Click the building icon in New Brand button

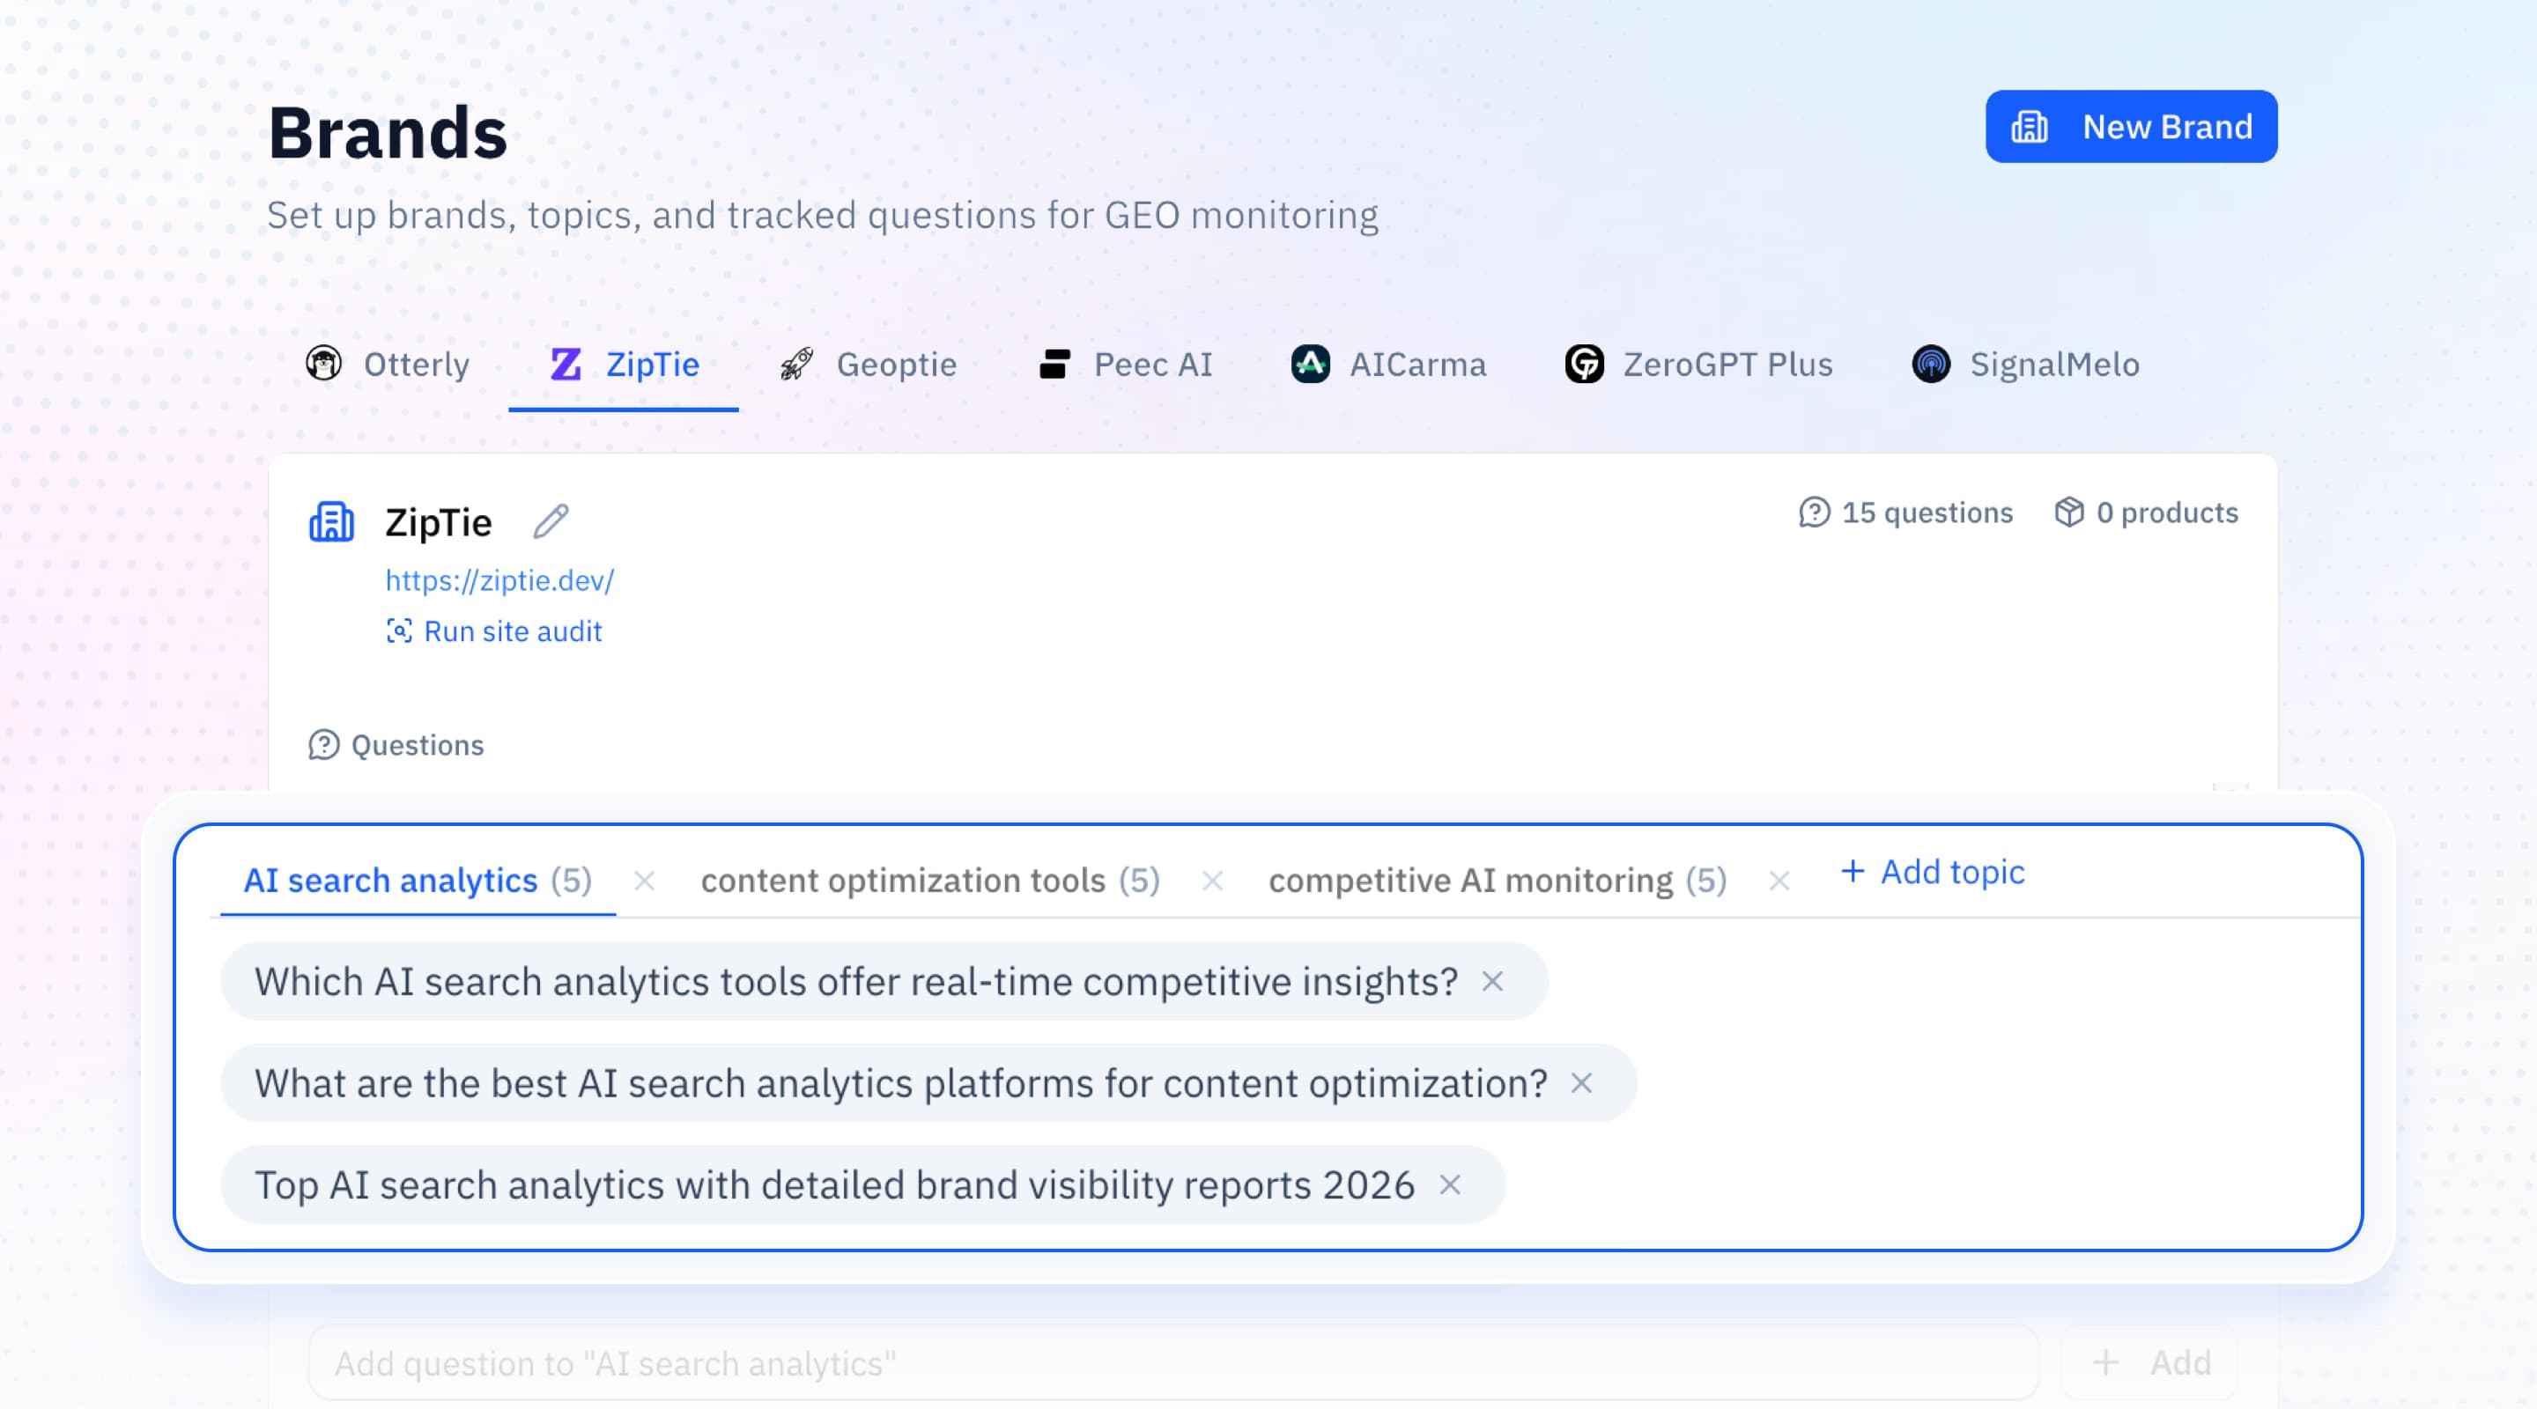click(x=2030, y=127)
